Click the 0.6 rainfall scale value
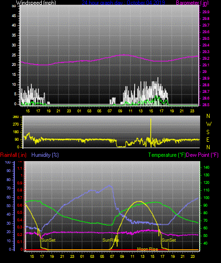221x263 pixels. [20, 206]
